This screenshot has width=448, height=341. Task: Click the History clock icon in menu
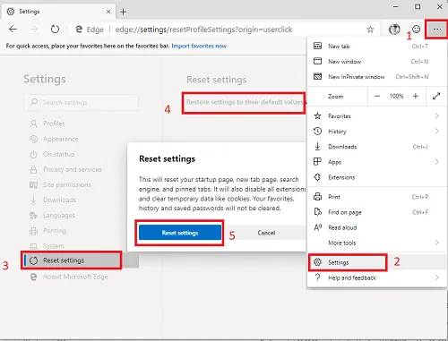pos(317,131)
